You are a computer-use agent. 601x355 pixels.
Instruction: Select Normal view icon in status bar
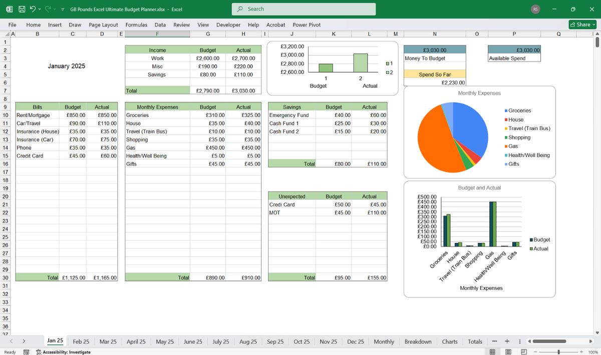click(x=493, y=352)
